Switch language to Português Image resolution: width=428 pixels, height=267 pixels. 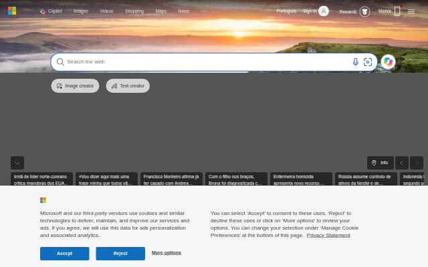coord(286,11)
